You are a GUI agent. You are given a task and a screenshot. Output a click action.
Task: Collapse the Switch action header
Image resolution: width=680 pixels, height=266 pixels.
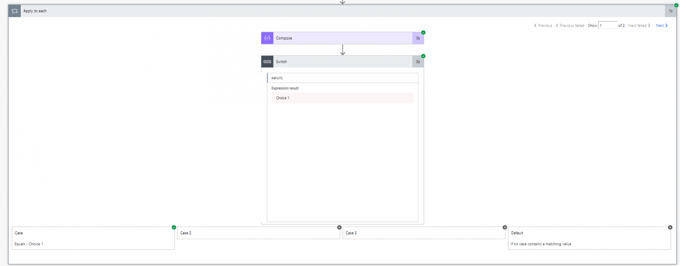pyautogui.click(x=343, y=62)
